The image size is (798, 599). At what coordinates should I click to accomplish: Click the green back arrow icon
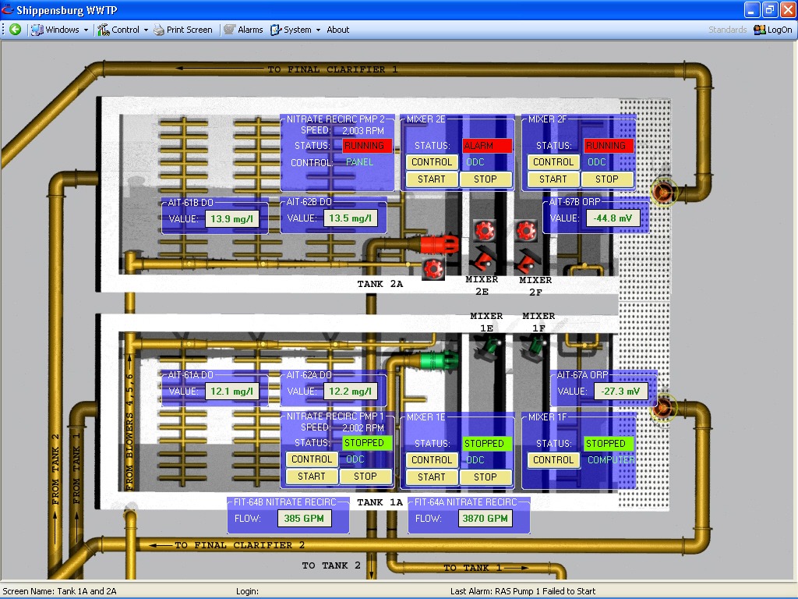(x=15, y=30)
